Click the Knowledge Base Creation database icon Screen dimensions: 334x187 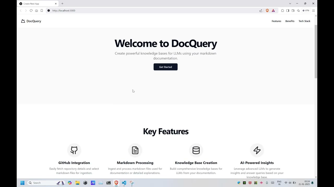tap(196, 150)
